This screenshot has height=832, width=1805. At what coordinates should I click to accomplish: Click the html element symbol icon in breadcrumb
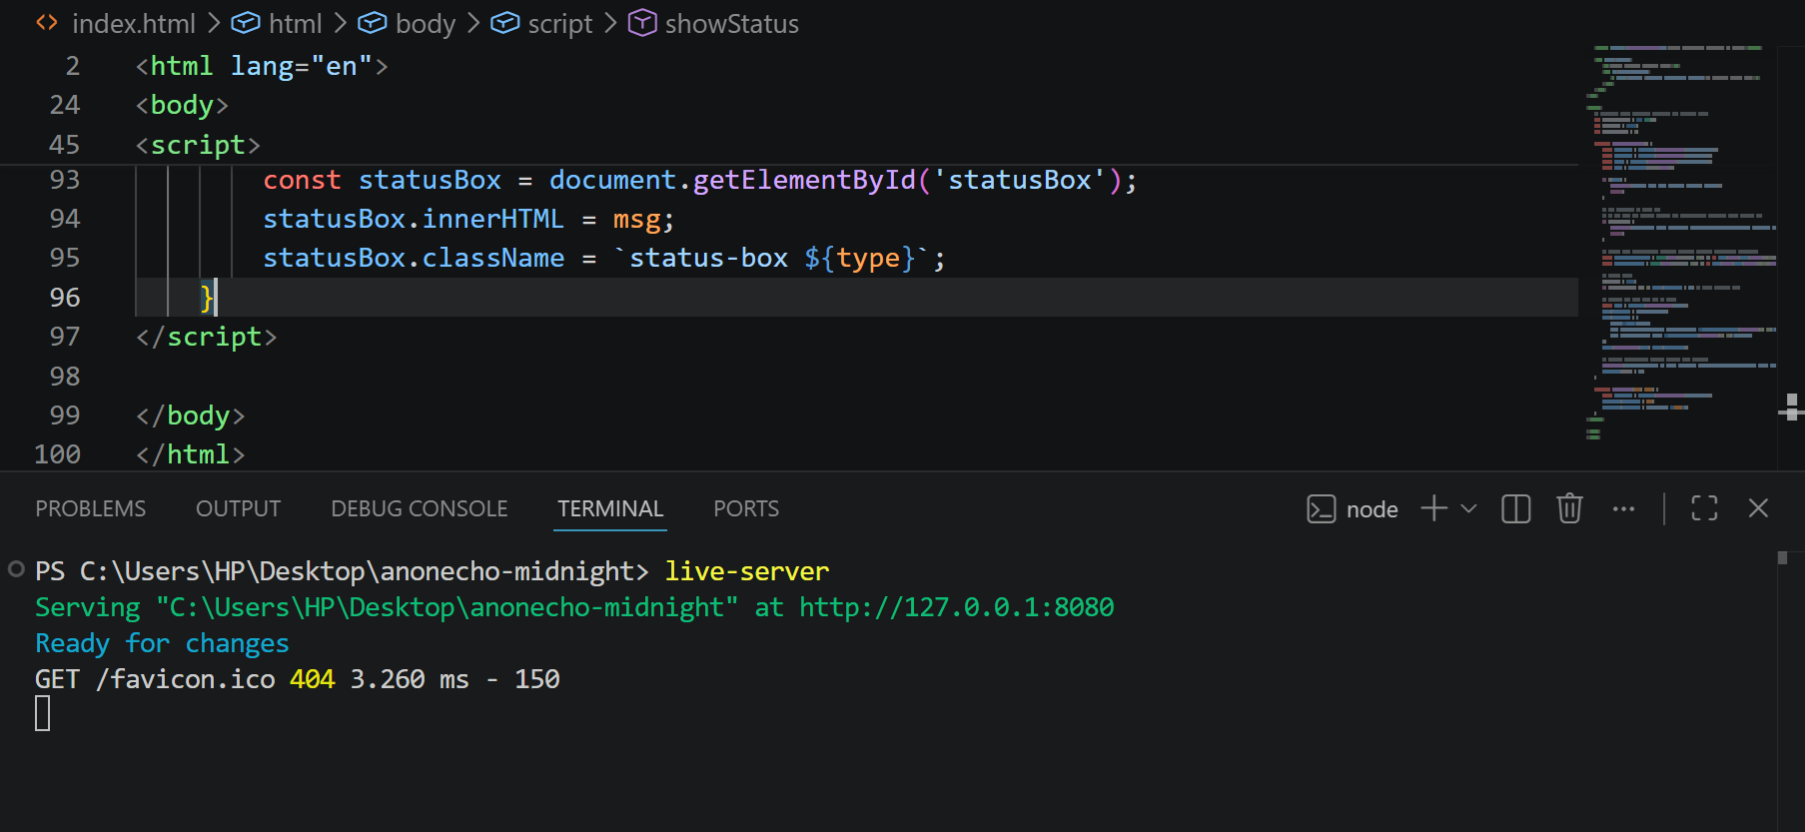tap(246, 23)
